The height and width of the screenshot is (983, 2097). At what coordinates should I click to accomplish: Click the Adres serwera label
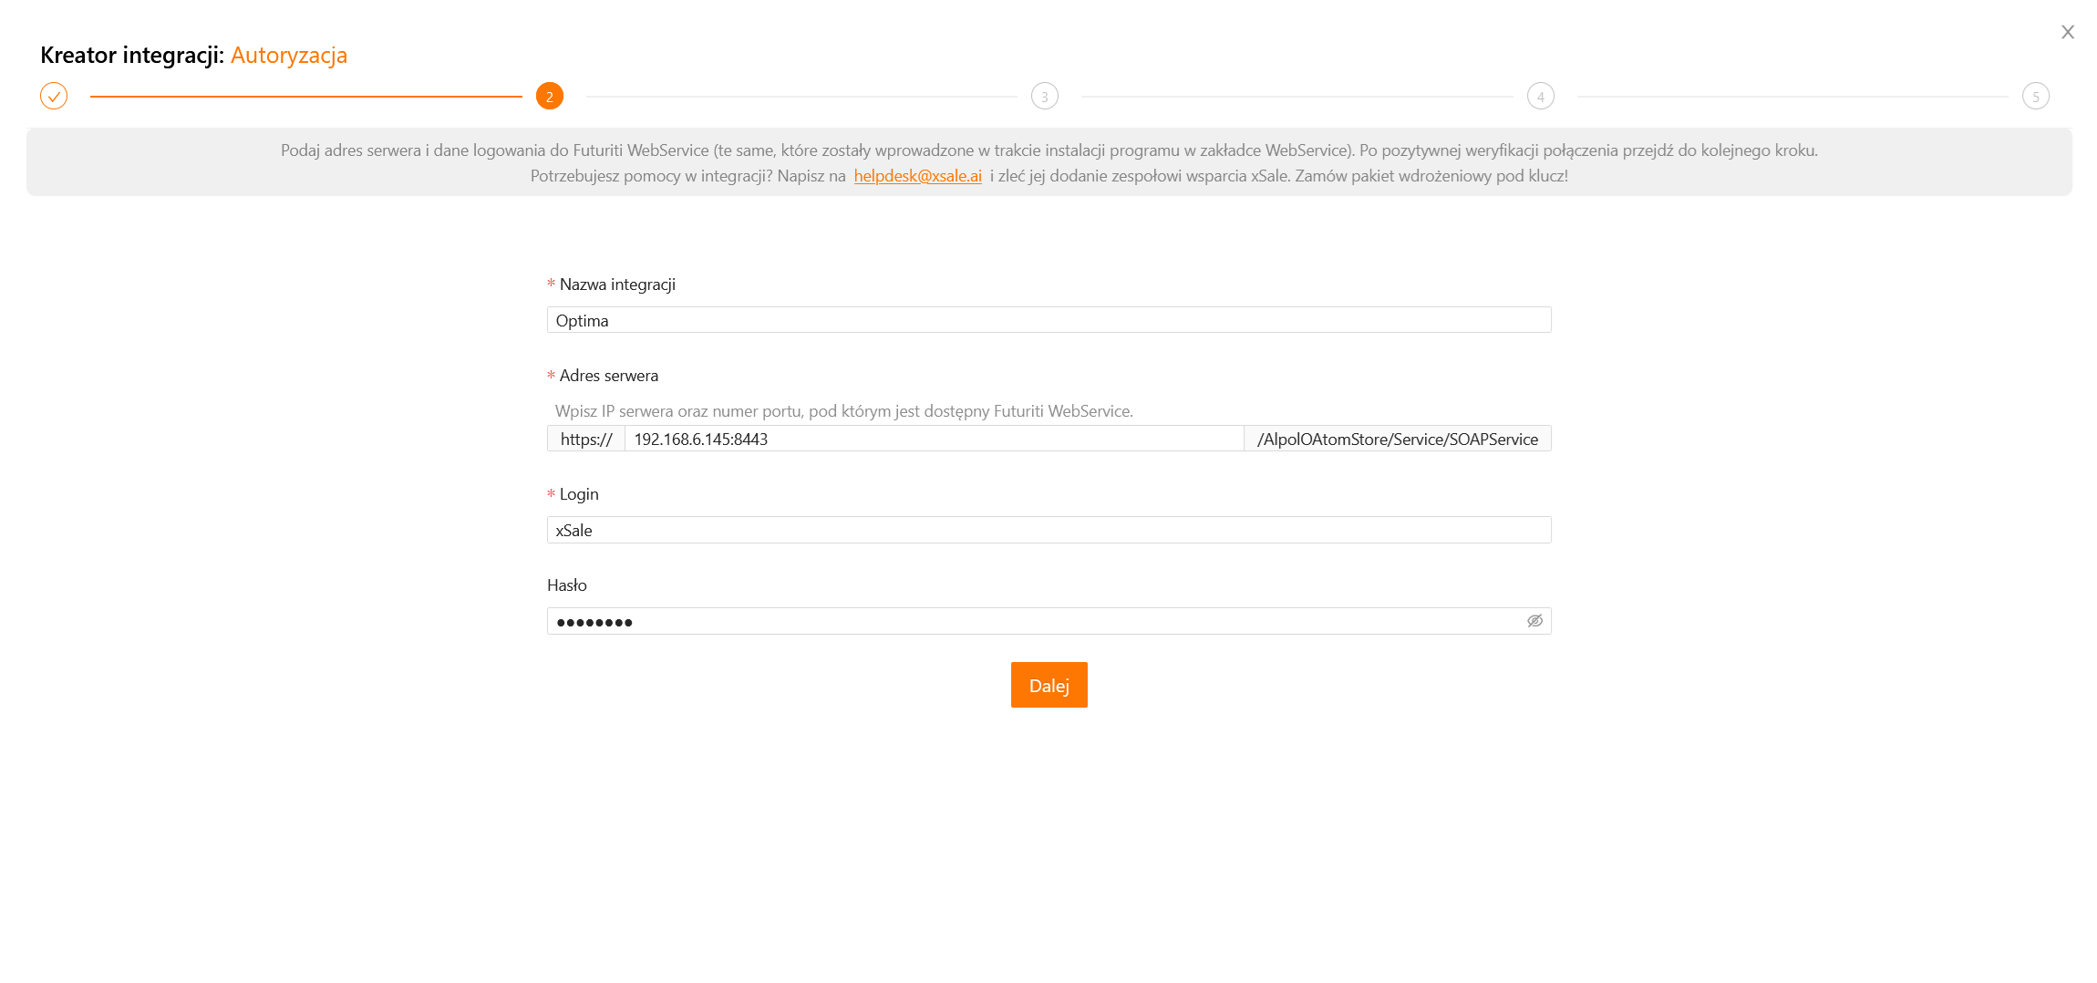[608, 376]
